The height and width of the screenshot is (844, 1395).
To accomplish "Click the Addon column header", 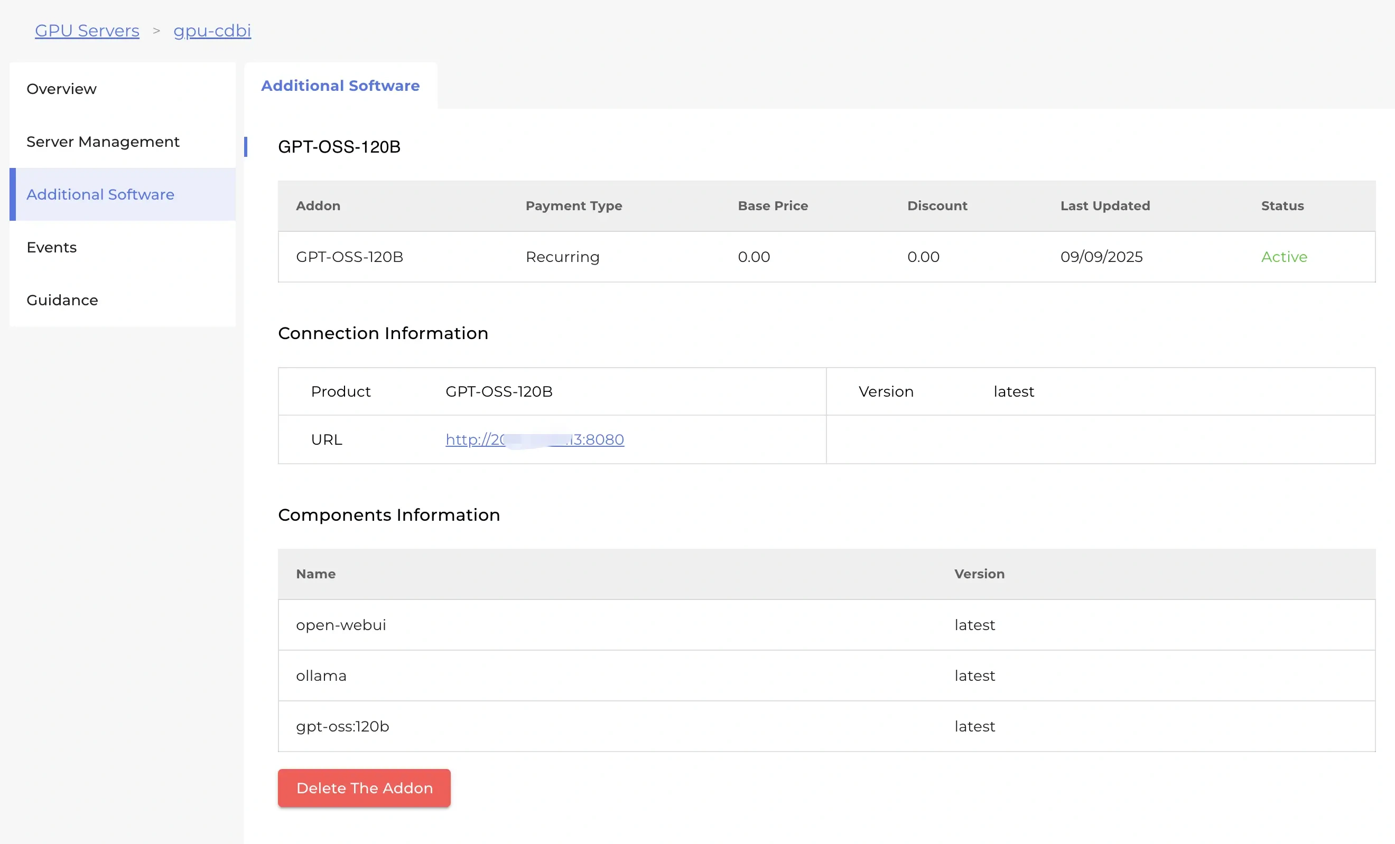I will (x=318, y=205).
